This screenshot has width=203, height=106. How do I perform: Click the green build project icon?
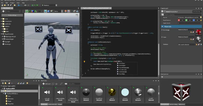32,5
